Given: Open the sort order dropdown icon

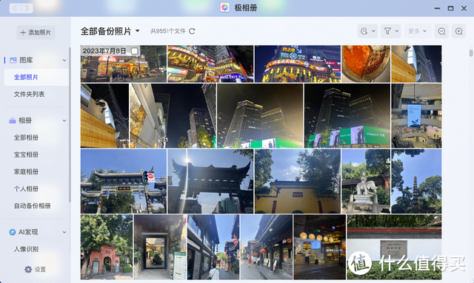Looking at the screenshot, I should pyautogui.click(x=367, y=31).
